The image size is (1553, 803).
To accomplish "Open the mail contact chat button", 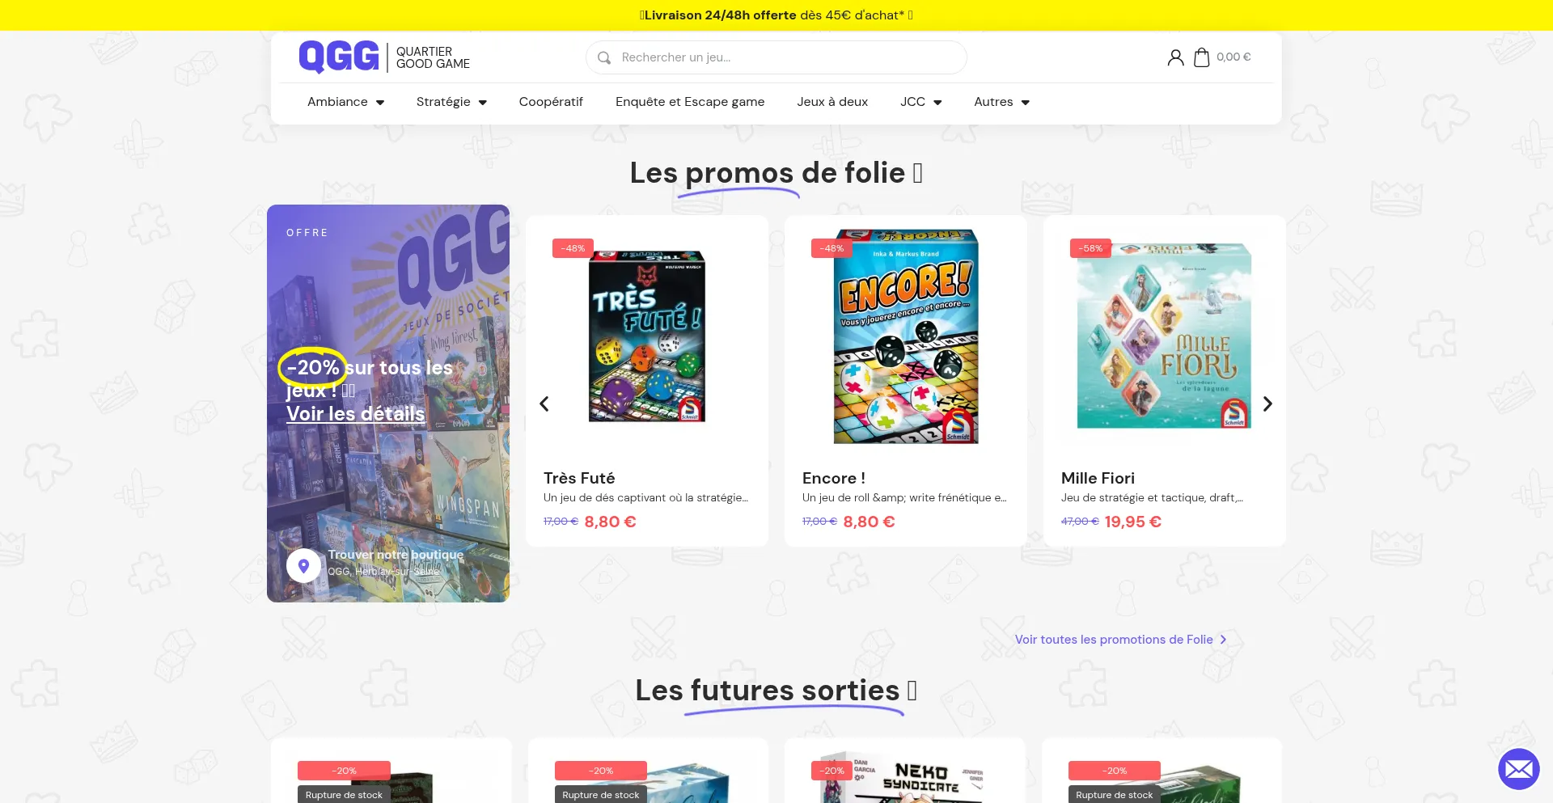I will click(x=1518, y=769).
